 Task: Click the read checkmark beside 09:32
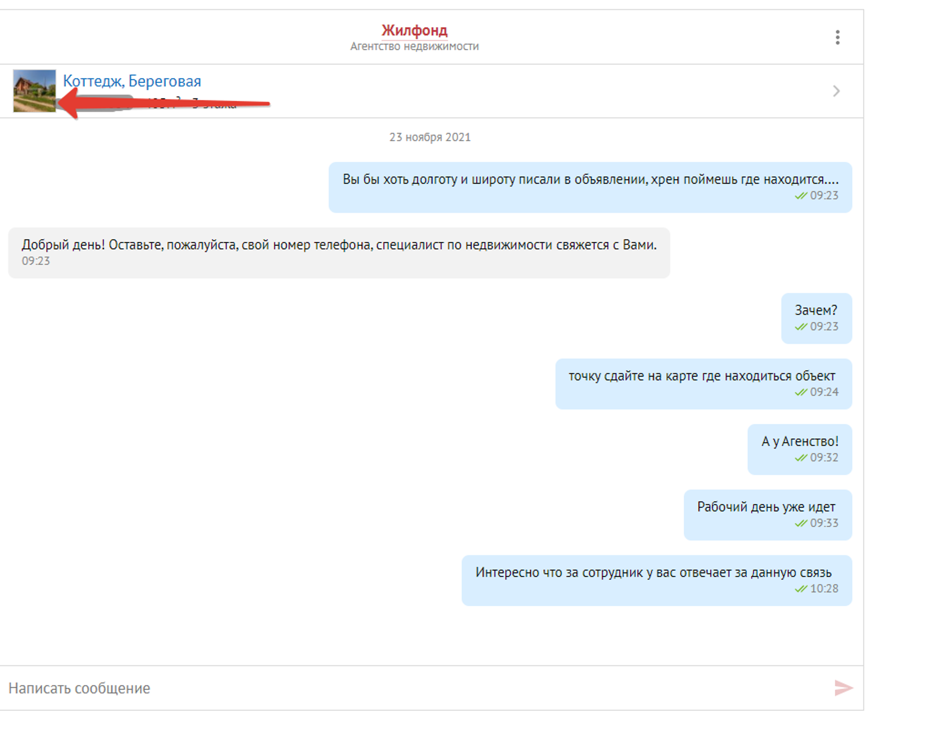point(801,458)
